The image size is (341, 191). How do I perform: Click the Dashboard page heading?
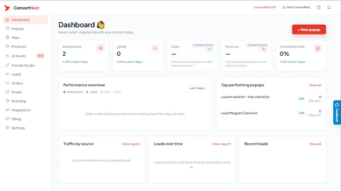[77, 25]
